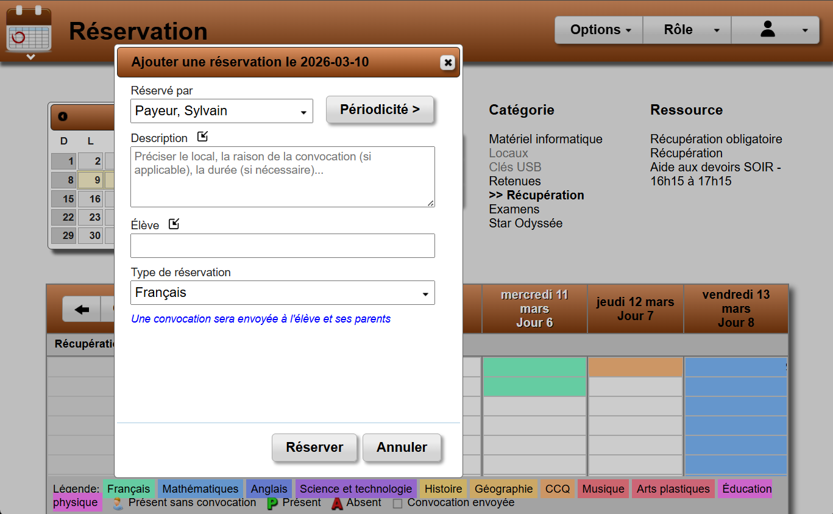Toggle the Convocation envoyée checkbox
Viewport: 833px width, 514px height.
[397, 504]
